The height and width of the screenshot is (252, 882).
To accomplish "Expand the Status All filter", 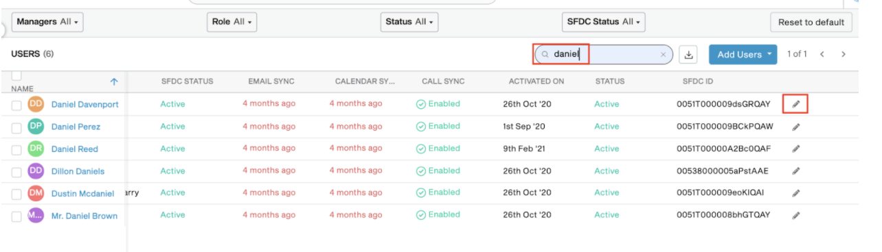I will coord(409,22).
